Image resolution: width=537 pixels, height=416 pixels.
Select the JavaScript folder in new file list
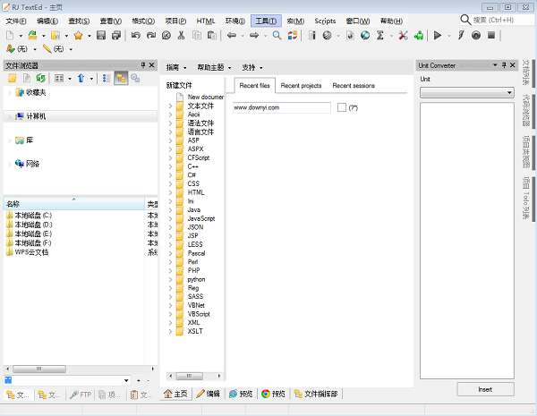pos(201,218)
